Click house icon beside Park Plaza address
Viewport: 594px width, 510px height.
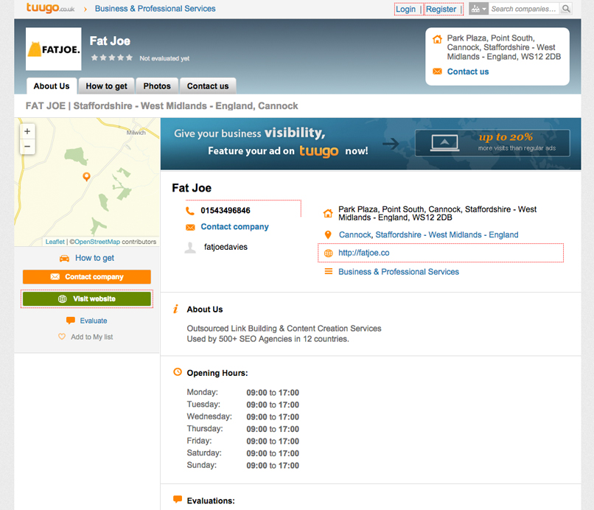click(x=328, y=213)
